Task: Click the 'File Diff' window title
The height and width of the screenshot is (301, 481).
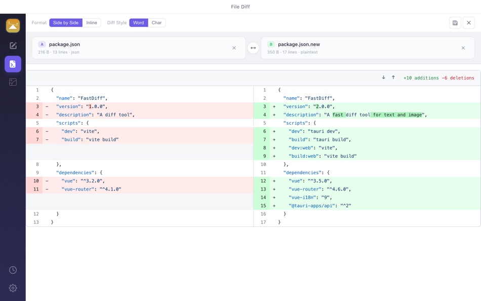Action: tap(240, 7)
